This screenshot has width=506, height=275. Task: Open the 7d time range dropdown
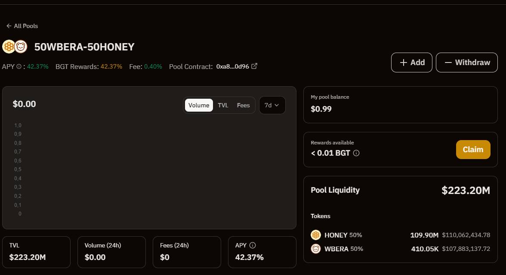click(272, 105)
